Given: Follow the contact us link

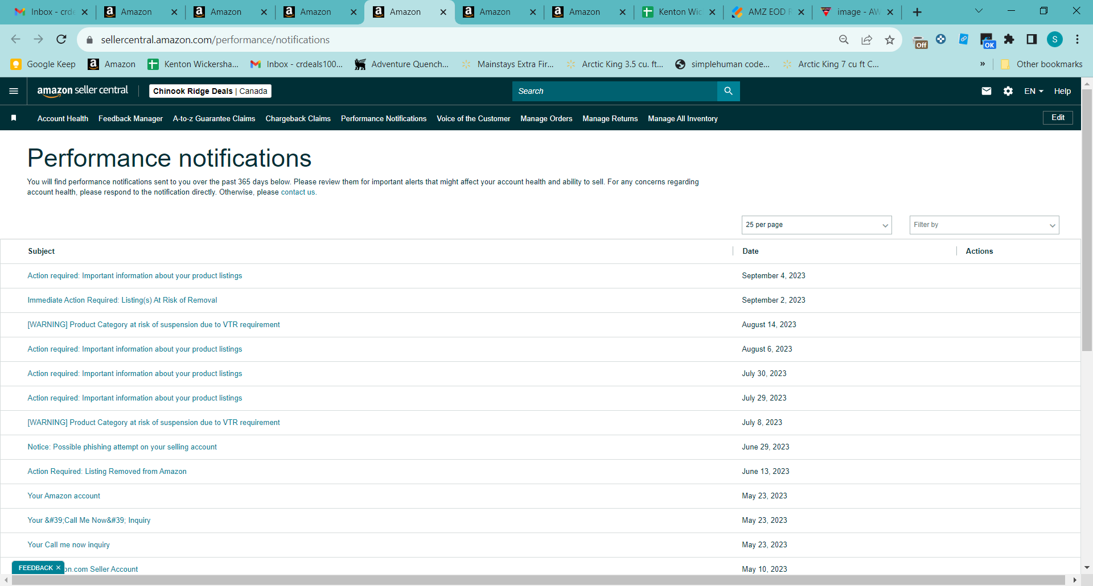Looking at the screenshot, I should click(298, 192).
